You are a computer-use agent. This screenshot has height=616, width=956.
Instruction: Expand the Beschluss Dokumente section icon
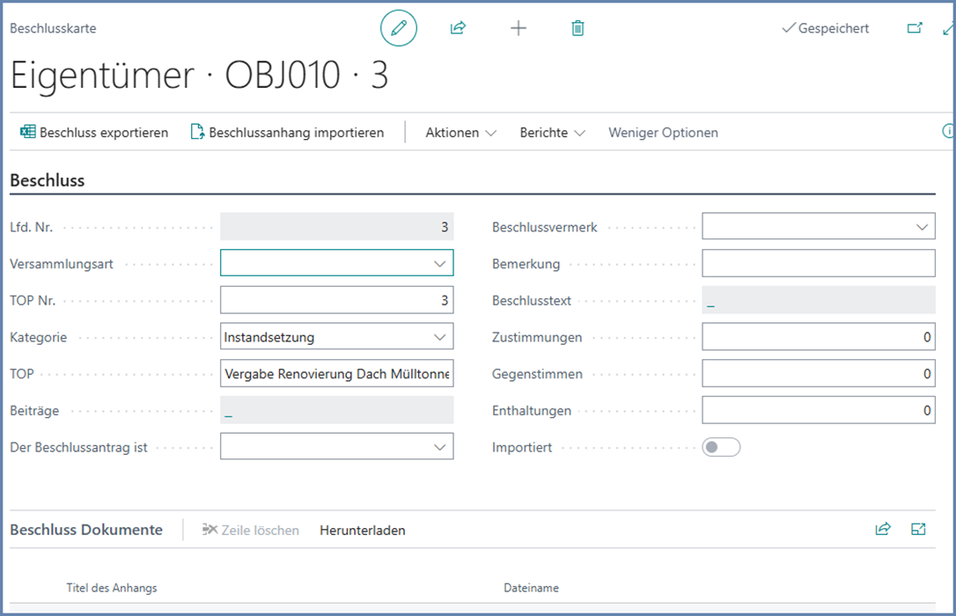click(919, 529)
